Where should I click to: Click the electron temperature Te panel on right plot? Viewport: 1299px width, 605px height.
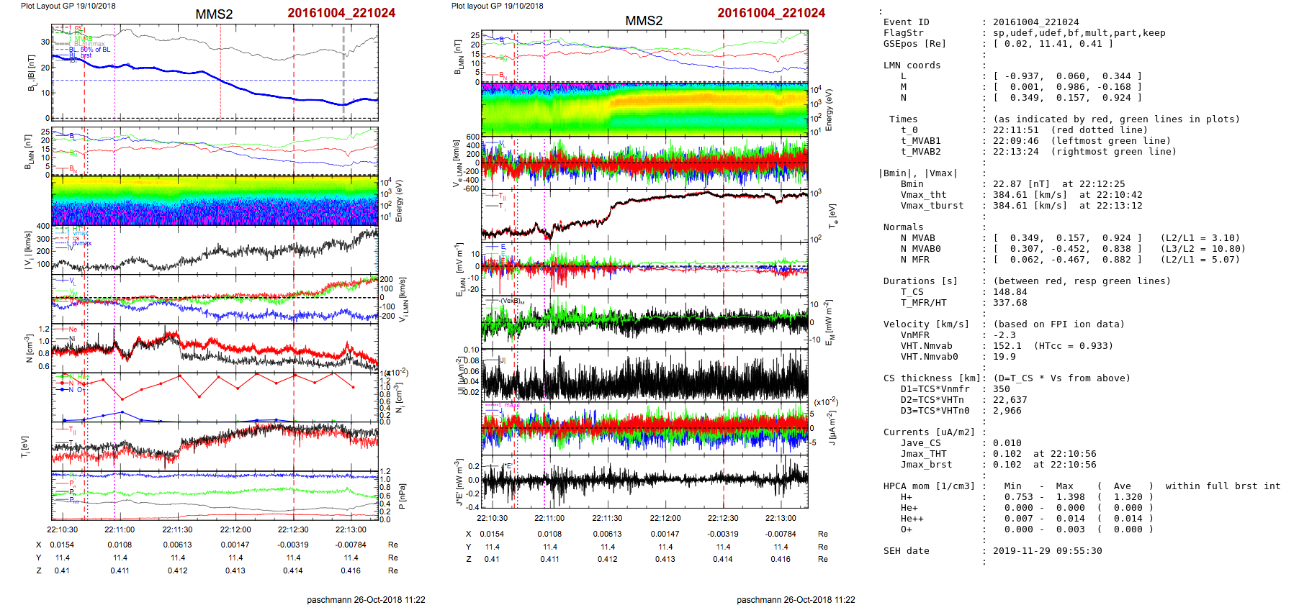coord(644,214)
